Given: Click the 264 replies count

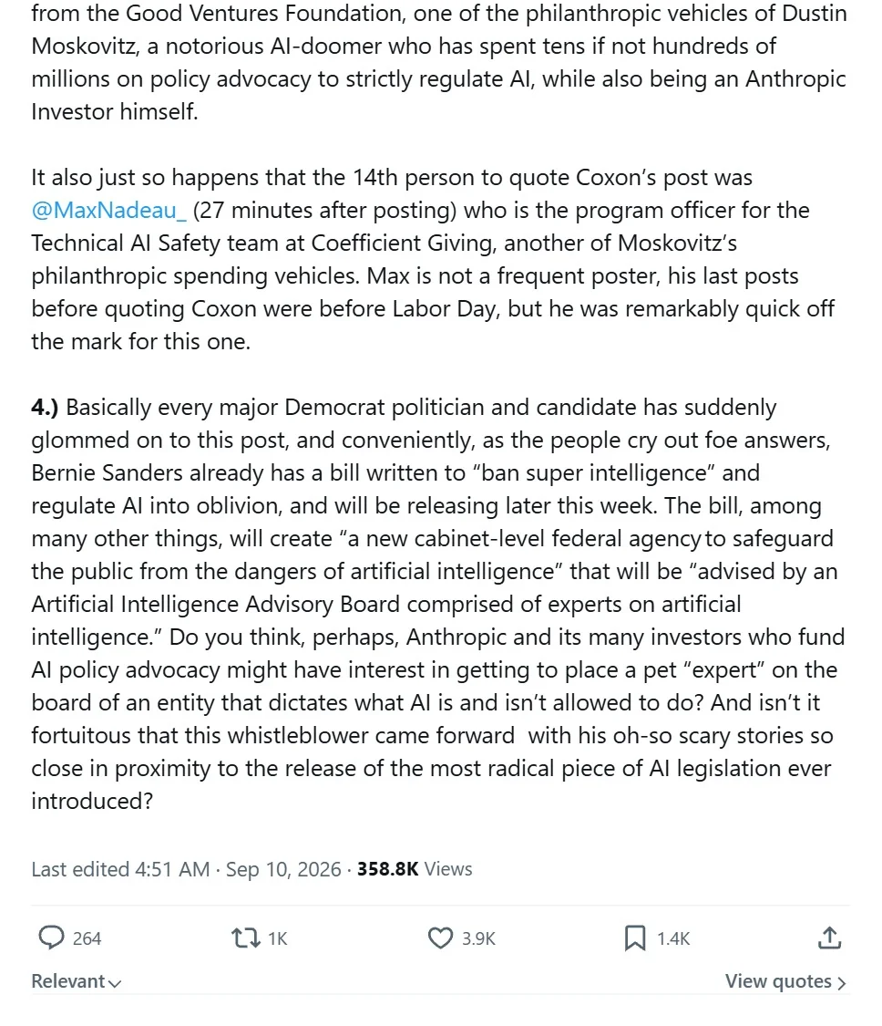Looking at the screenshot, I should tap(87, 938).
